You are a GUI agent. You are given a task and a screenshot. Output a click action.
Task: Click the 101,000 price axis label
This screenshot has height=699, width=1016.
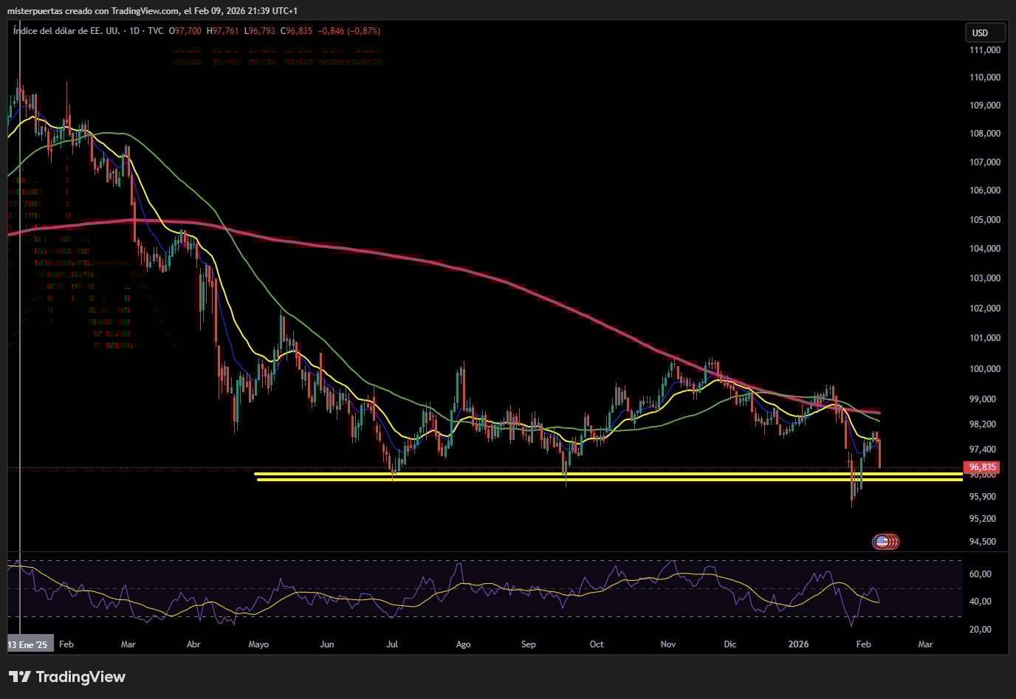985,338
